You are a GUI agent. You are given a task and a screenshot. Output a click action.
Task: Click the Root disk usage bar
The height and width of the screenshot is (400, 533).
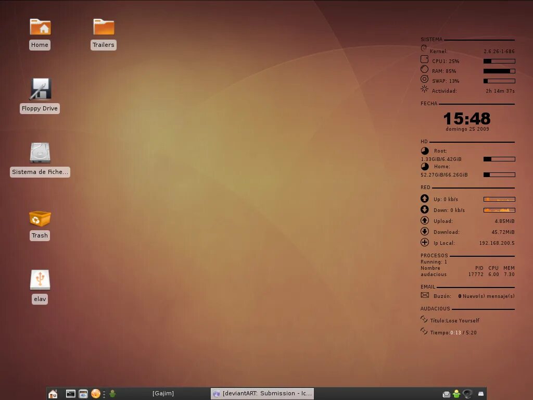point(499,159)
